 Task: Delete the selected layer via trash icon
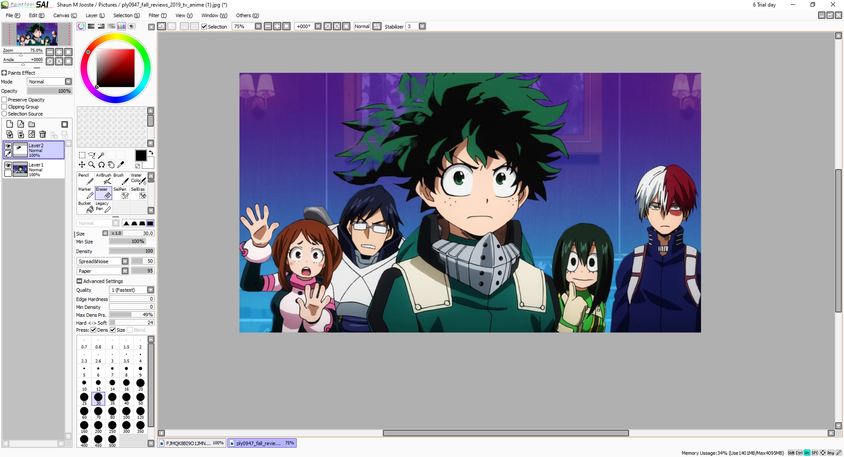coord(43,134)
